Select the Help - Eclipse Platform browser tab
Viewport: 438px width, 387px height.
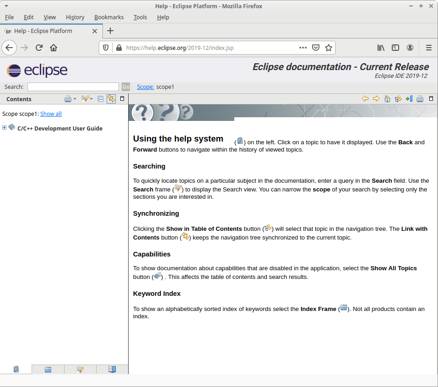coord(51,31)
